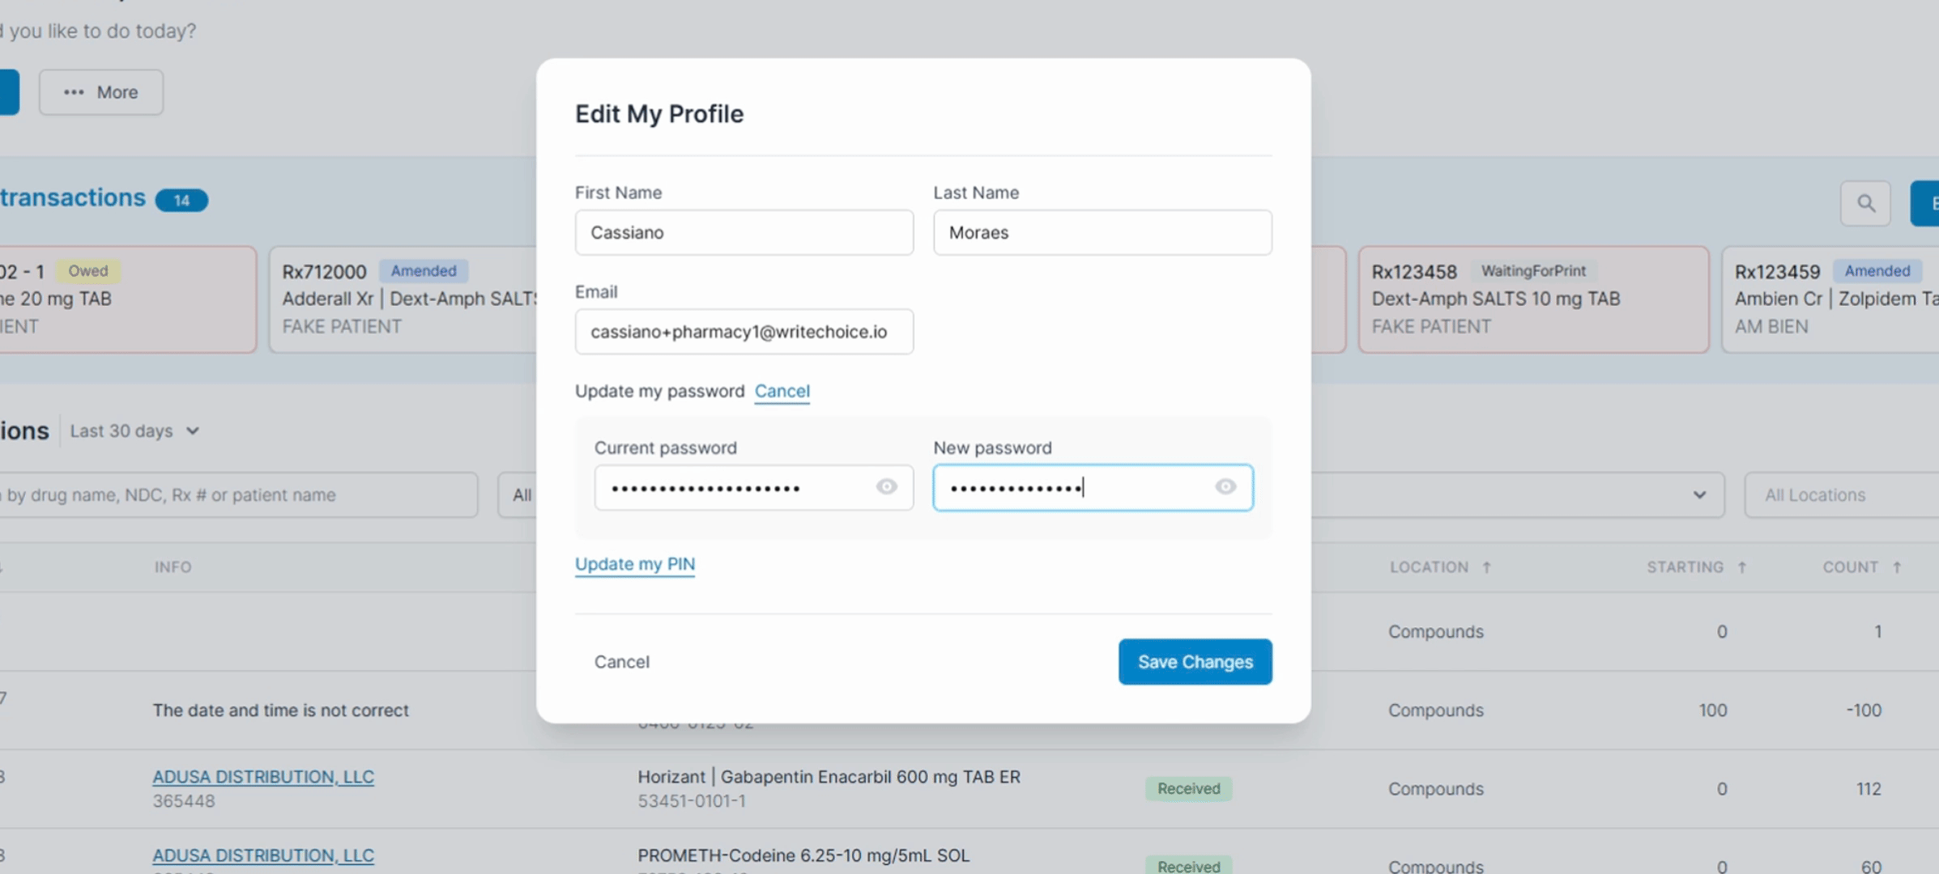This screenshot has height=874, width=1939.
Task: Expand the Last 30 days dropdown
Action: tap(134, 431)
